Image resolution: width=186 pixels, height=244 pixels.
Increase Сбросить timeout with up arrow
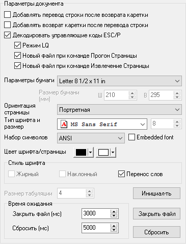click(x=114, y=226)
